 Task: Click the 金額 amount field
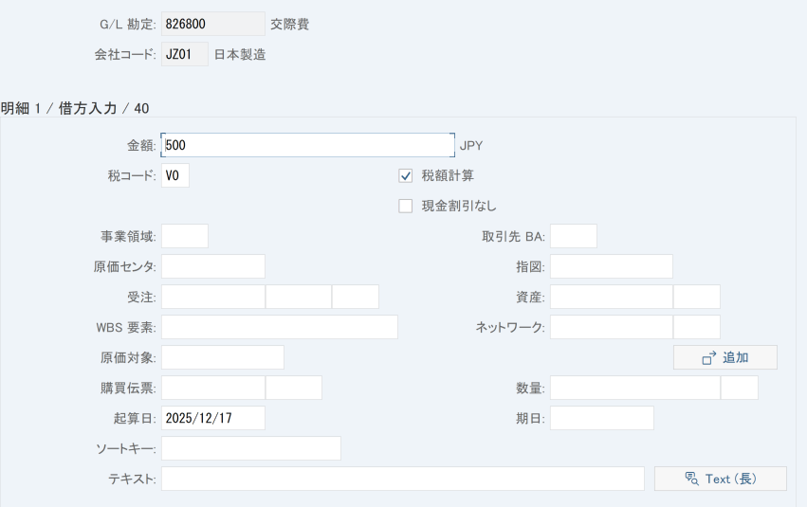click(307, 145)
